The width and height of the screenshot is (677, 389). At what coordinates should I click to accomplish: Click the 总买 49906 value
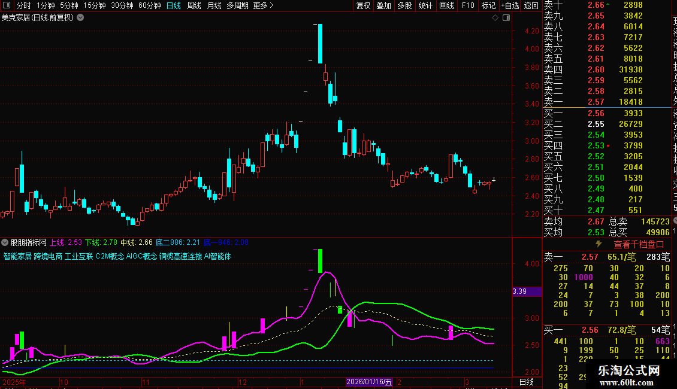[x=658, y=232]
